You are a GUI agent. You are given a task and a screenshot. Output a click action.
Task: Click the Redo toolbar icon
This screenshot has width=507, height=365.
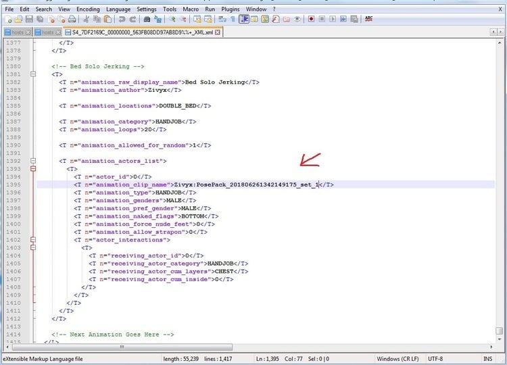(132, 20)
